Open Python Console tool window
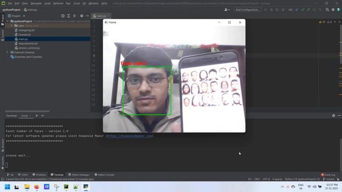 104,174
